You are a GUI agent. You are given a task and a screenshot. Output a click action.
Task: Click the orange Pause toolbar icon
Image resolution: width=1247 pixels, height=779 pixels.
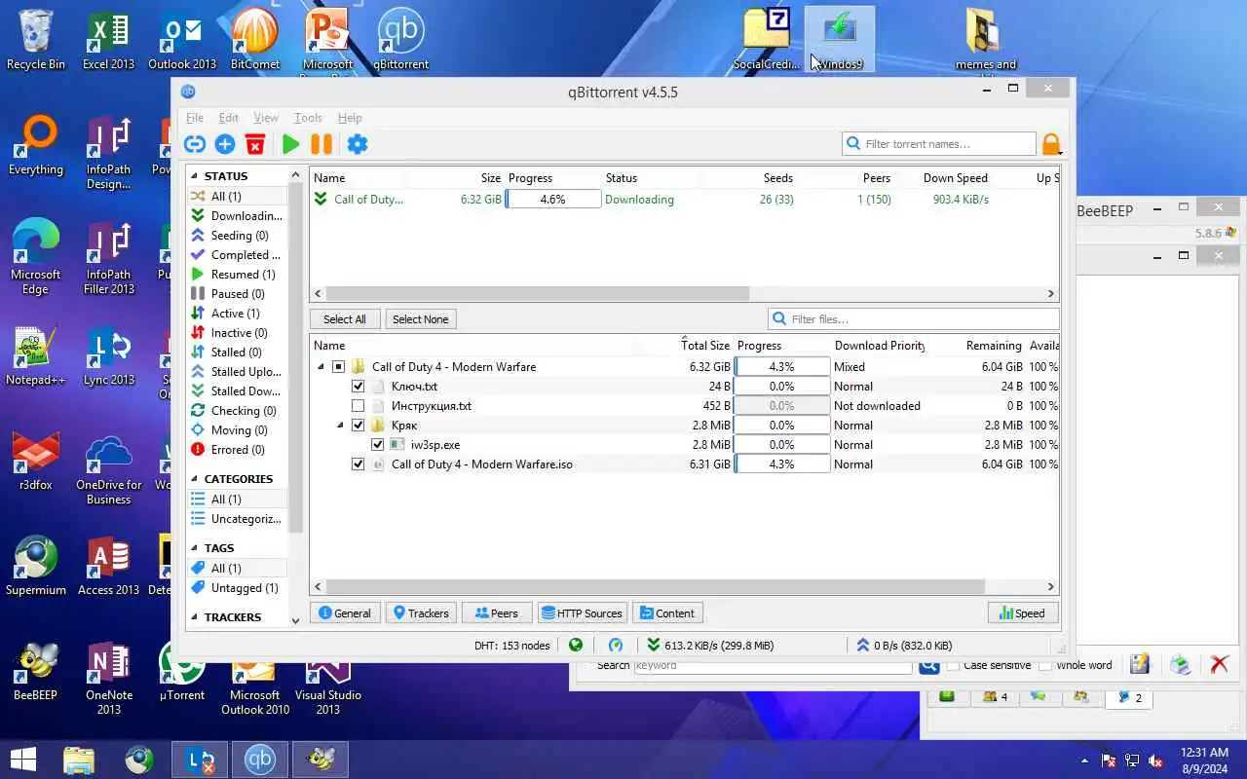[x=321, y=144]
